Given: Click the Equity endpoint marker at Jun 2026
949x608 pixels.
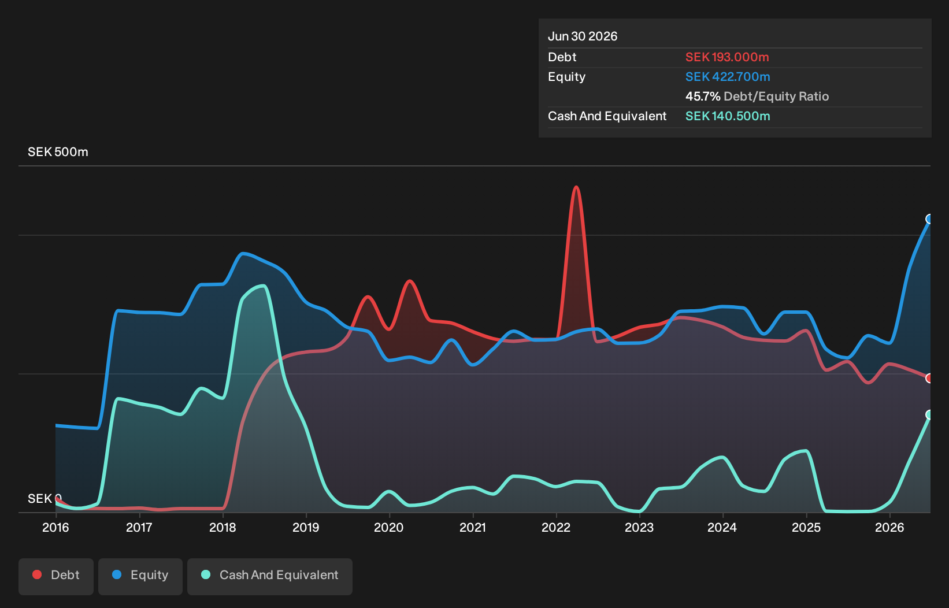Looking at the screenshot, I should 930,218.
